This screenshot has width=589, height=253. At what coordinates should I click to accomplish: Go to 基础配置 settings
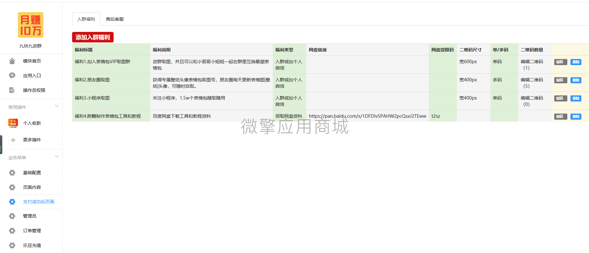[x=32, y=173]
